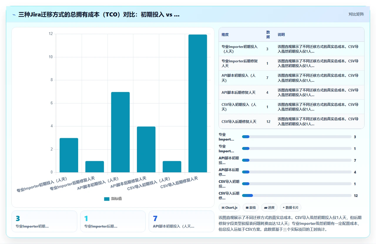Screen dimensions: 376x244
Task: Click the tallest CSV导入后期修复人天 bar
Action: [198, 103]
